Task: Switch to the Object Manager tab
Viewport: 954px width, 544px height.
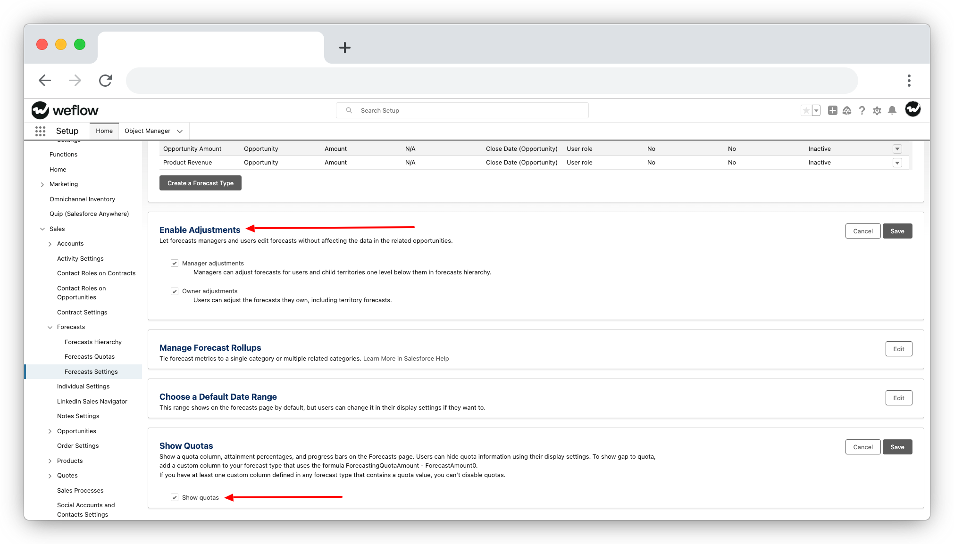Action: click(x=147, y=131)
